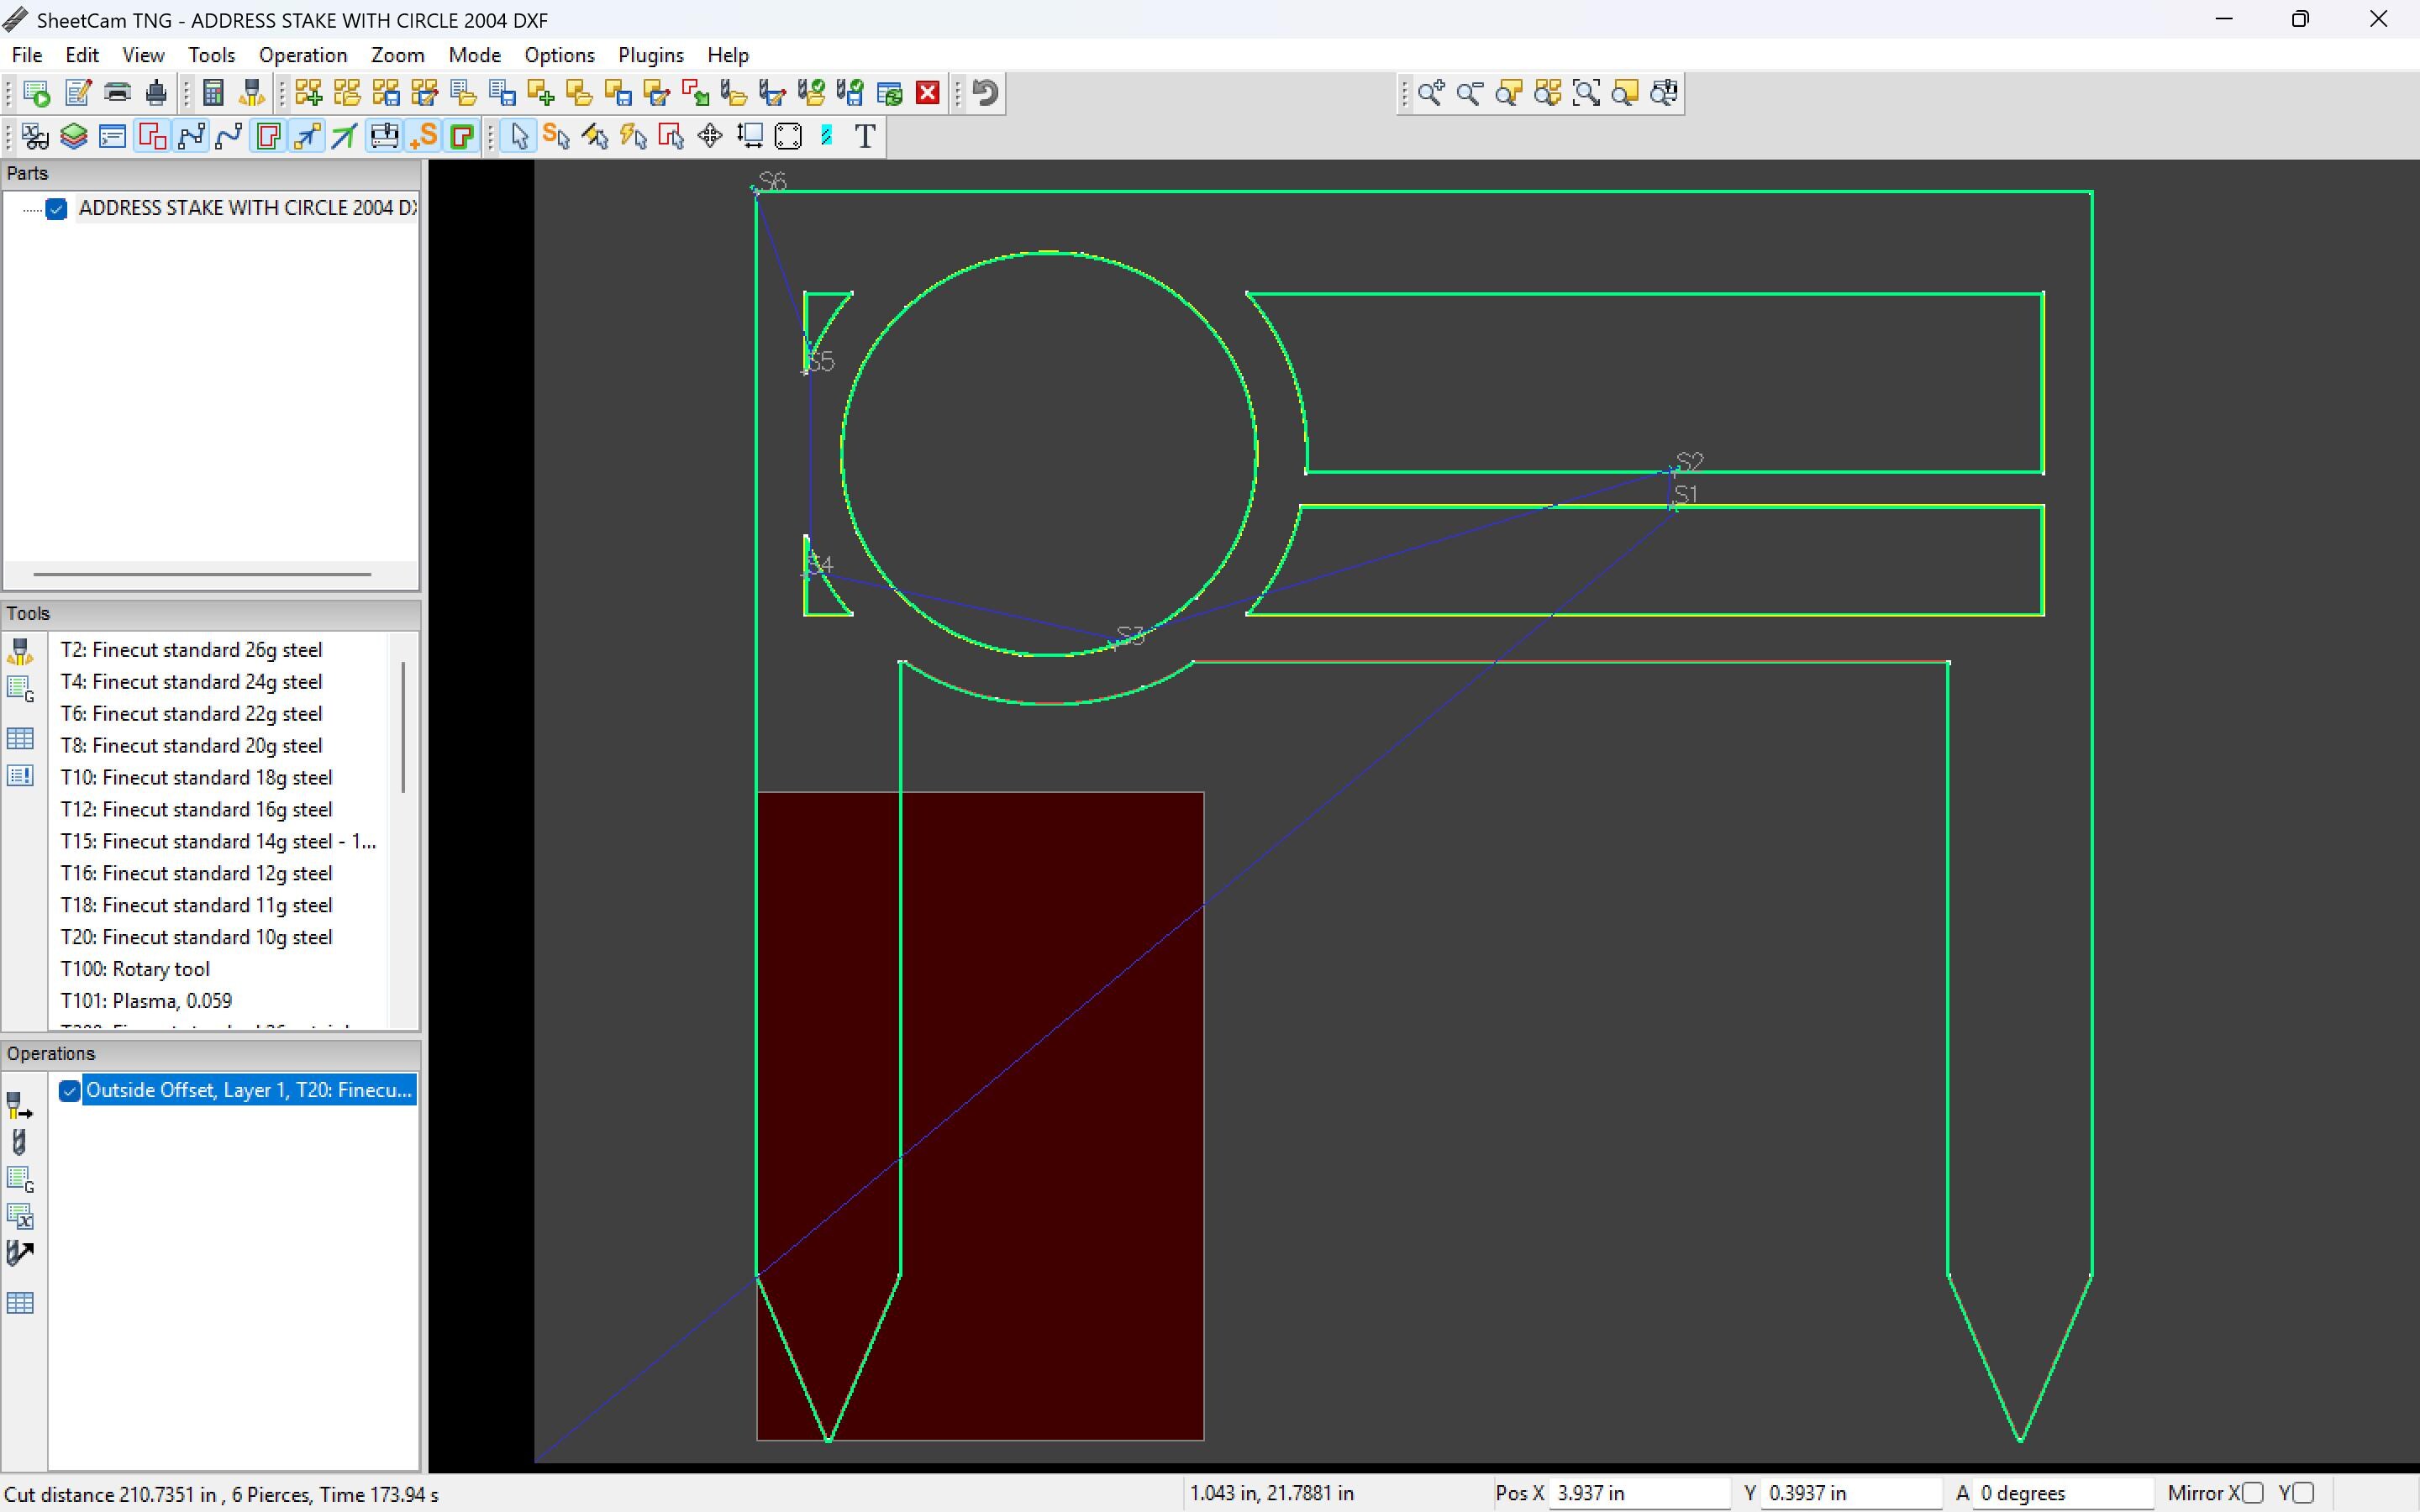Screen dimensions: 2420x1512
Task: Click the zoom in magnifier icon
Action: click(1430, 93)
